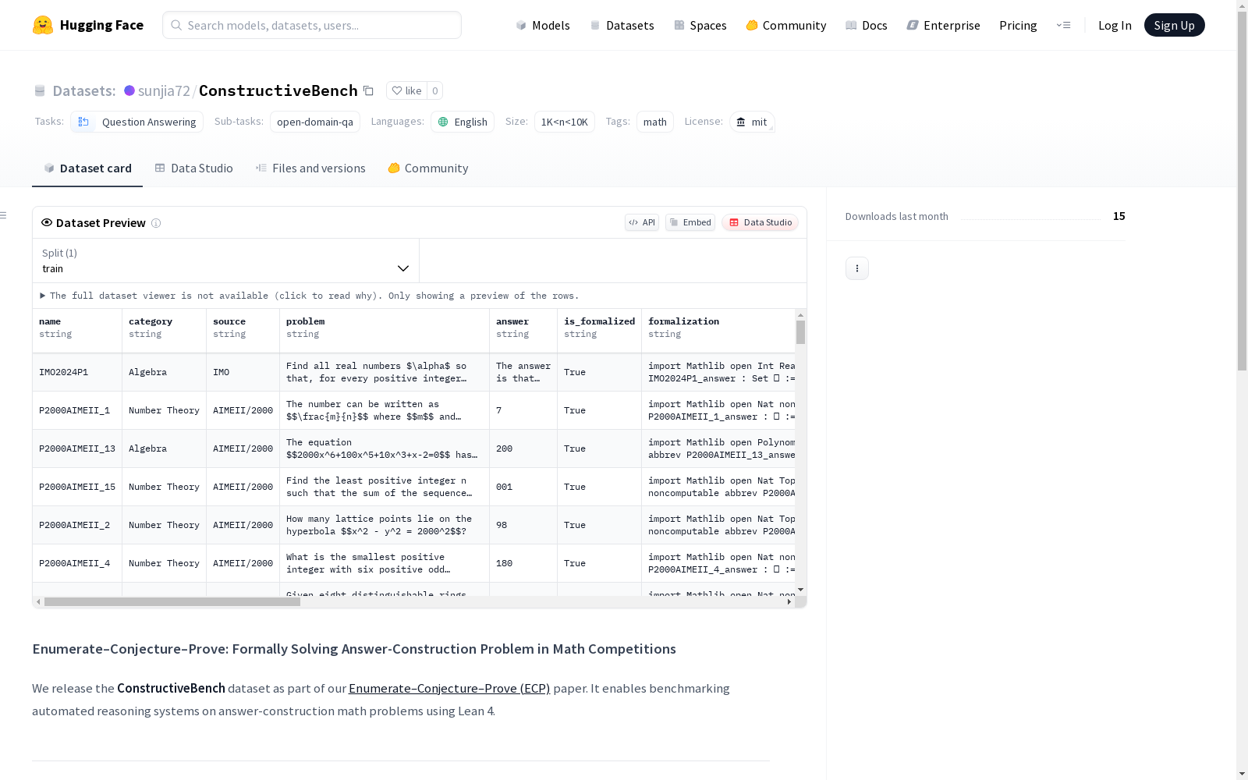Select the P2000AIMEII_15 cell

pyautogui.click(x=77, y=487)
